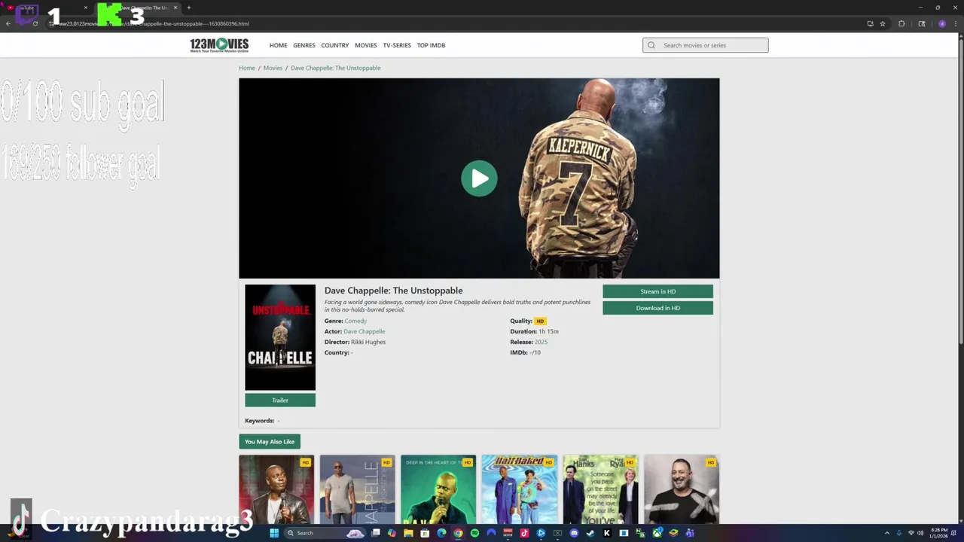The image size is (964, 542).
Task: Open Microsoft Edge from the taskbar
Action: pyautogui.click(x=441, y=533)
